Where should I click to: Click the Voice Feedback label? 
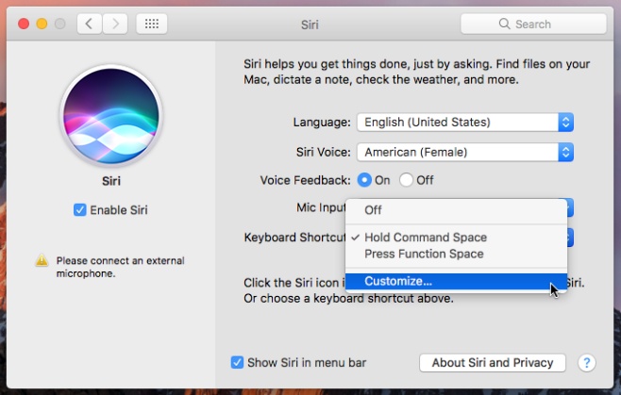tap(306, 180)
